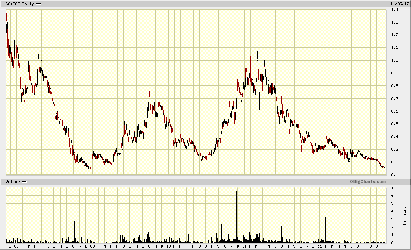Click the legend marker next to Volume
Screen dimensions: 411x250
coord(24,181)
